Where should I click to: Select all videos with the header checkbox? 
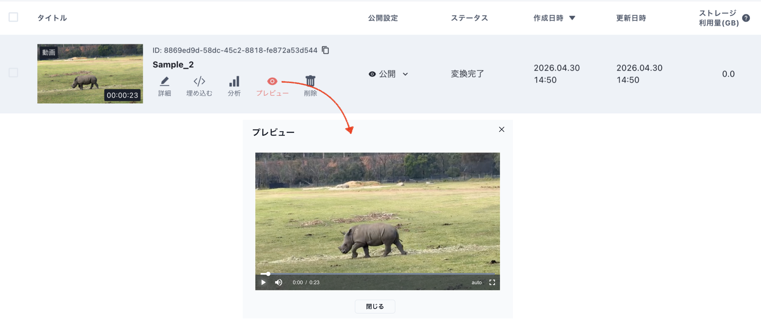coord(14,17)
